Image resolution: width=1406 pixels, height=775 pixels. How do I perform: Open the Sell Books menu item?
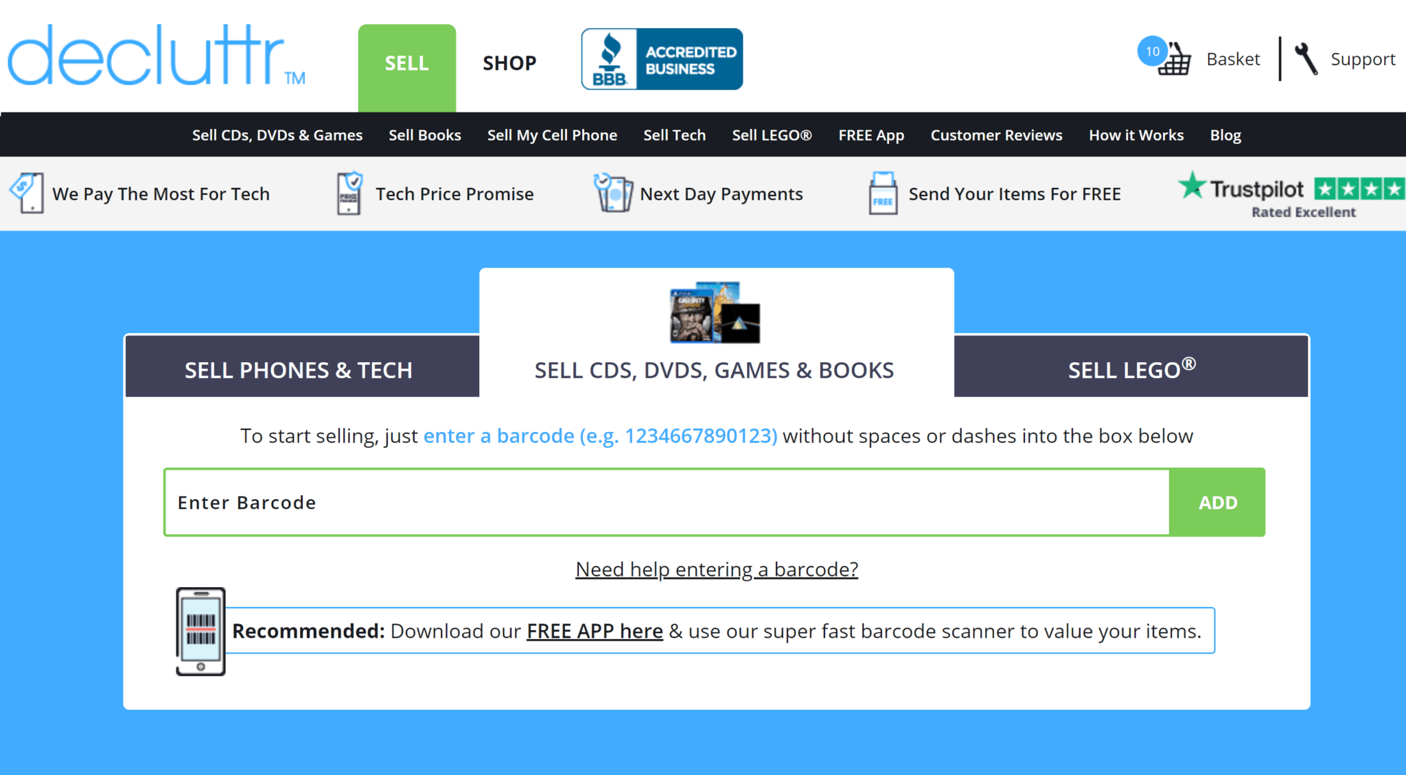pyautogui.click(x=425, y=135)
